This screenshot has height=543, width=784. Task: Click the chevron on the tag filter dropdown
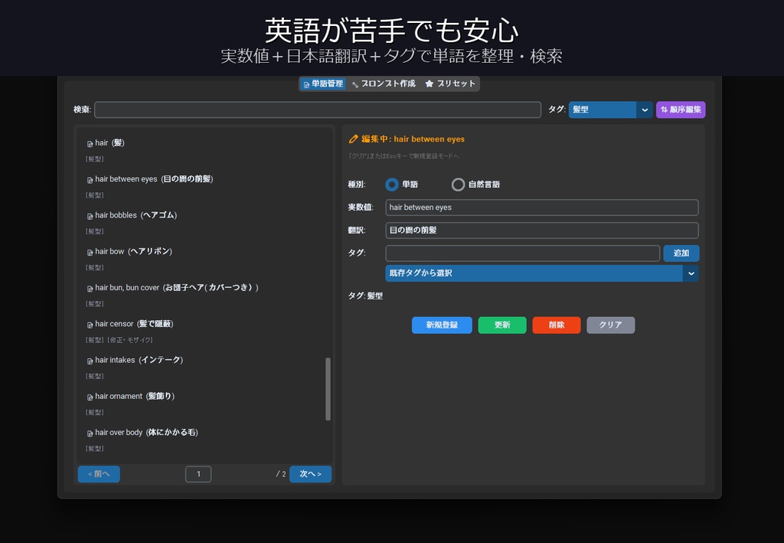pyautogui.click(x=645, y=110)
